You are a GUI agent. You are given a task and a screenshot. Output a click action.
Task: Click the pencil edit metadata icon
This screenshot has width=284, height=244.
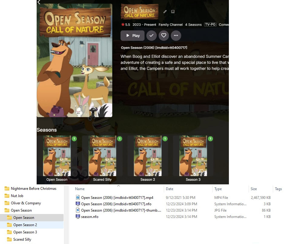pos(165,12)
